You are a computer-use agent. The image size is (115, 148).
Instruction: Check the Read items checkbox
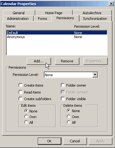20,92
